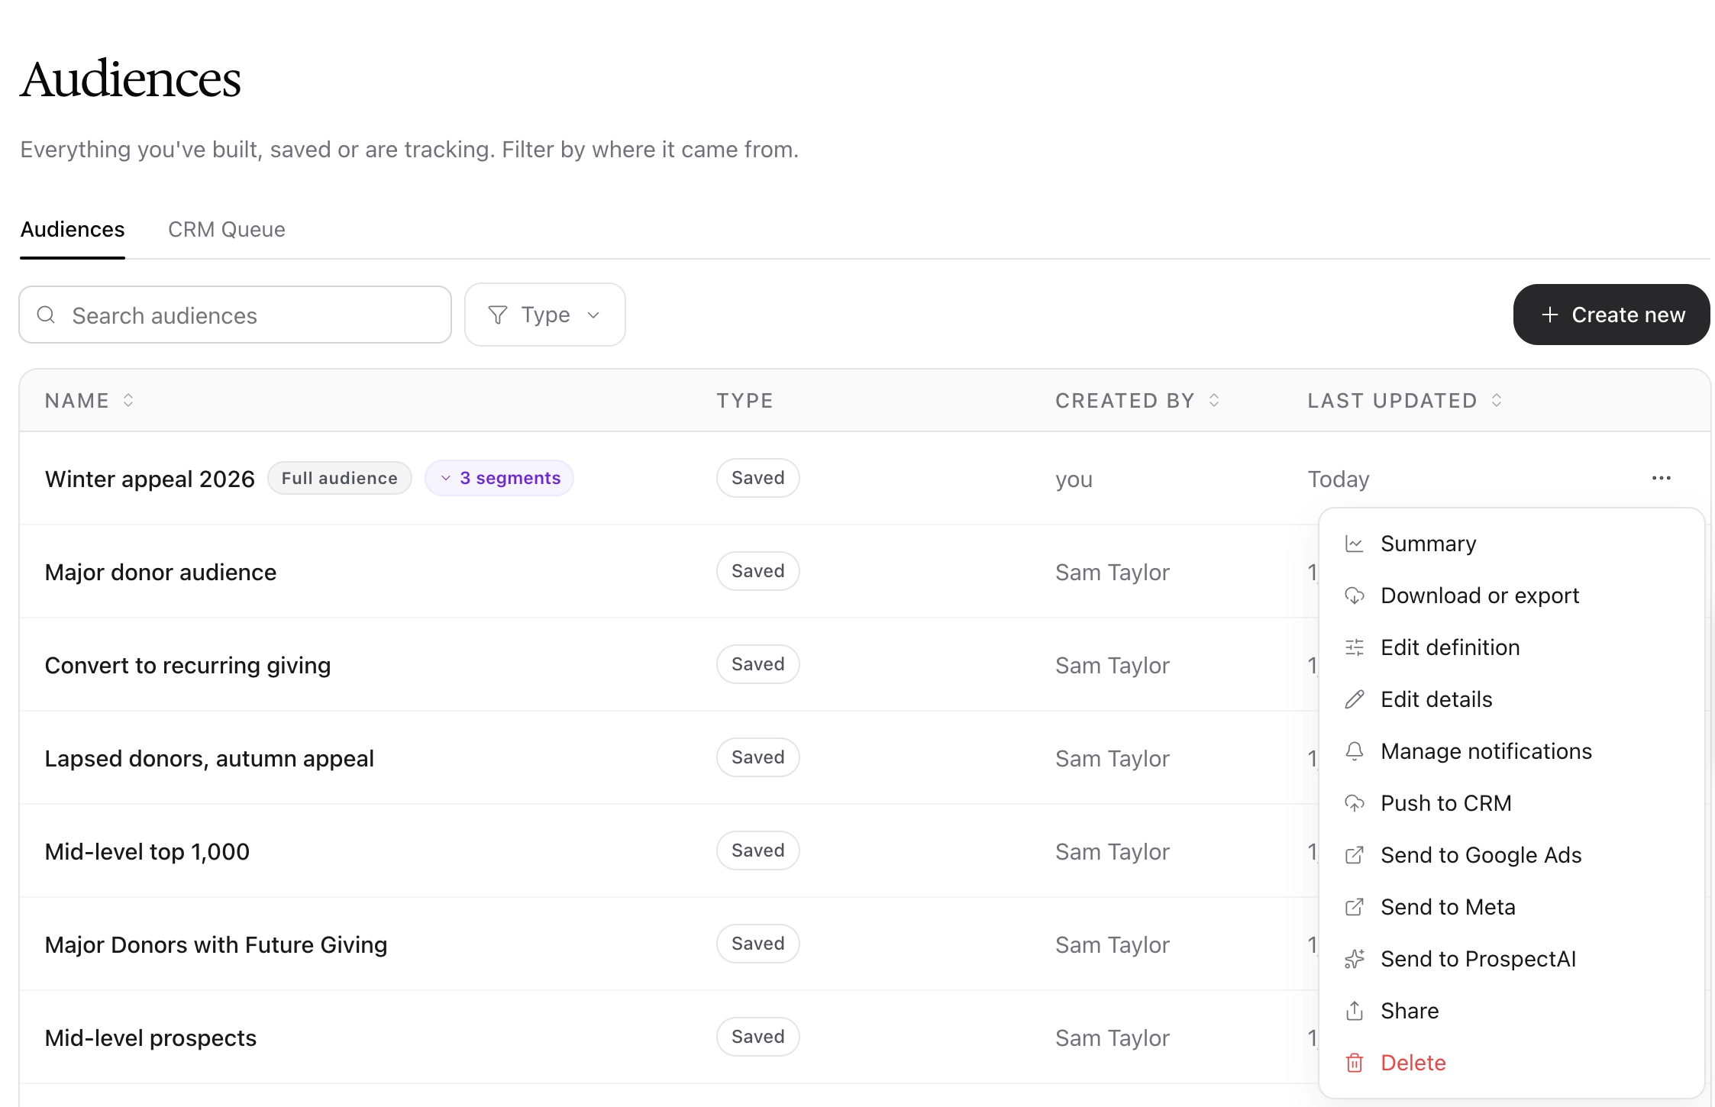Click the Push to CRM cloud icon
1715x1107 pixels.
[x=1355, y=803]
